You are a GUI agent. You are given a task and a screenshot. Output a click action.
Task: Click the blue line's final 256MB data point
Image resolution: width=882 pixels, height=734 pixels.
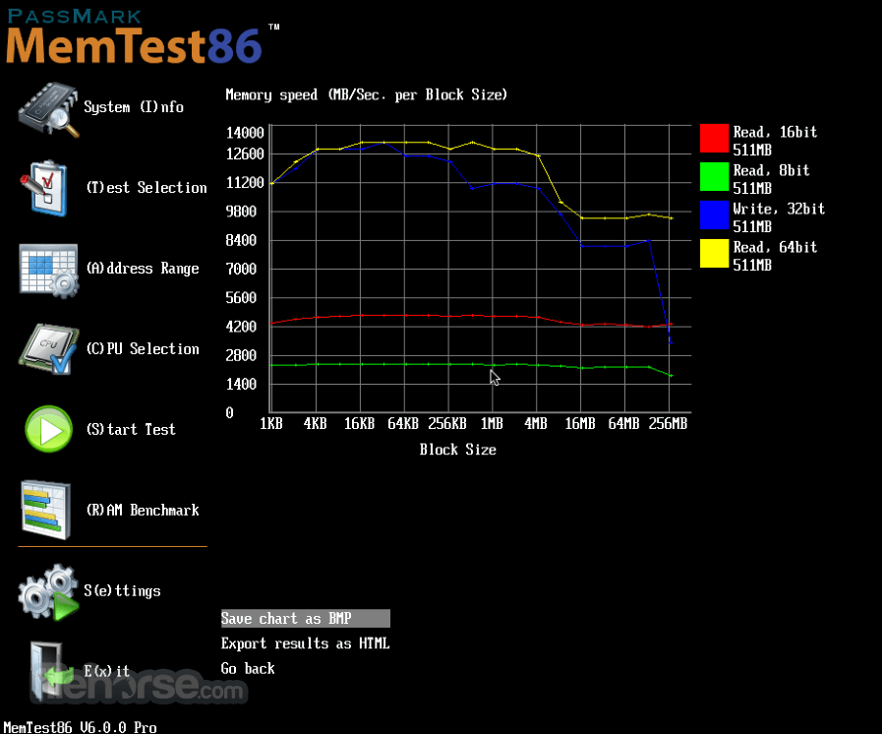pos(671,342)
